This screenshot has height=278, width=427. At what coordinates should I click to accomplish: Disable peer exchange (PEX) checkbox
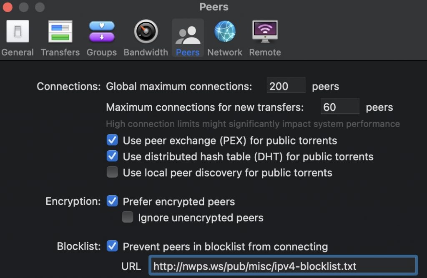coord(112,140)
